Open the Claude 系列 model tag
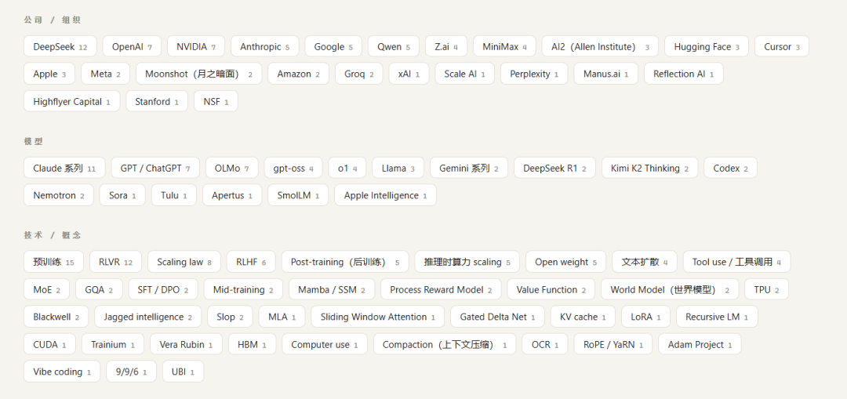The image size is (847, 399). coord(64,168)
